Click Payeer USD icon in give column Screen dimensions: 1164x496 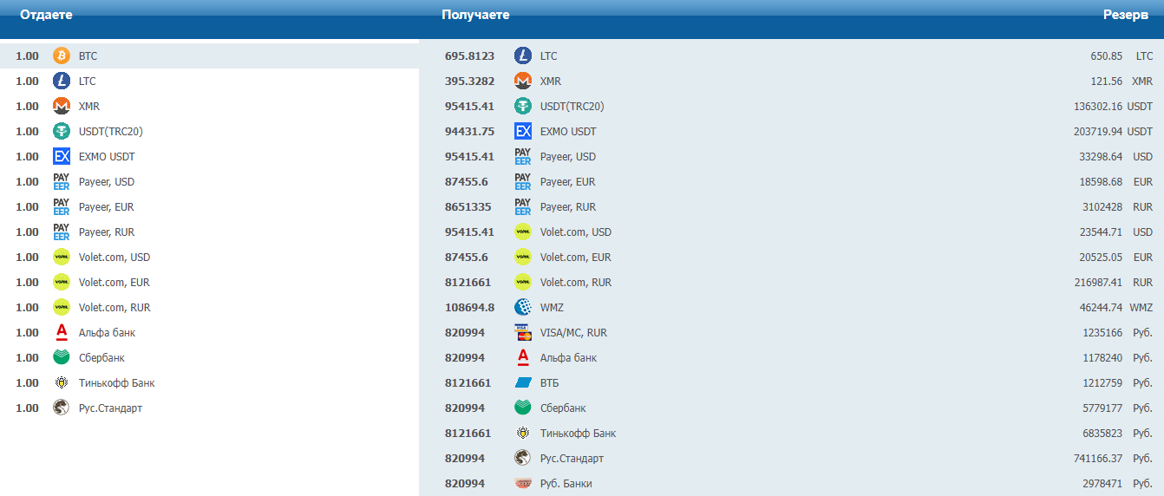[x=62, y=181]
